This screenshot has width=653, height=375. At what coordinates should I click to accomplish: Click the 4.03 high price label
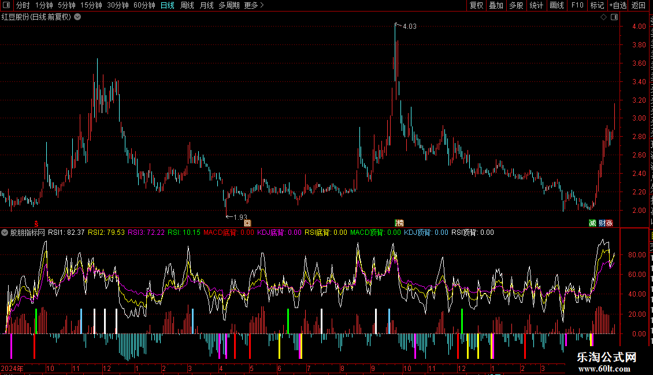pyautogui.click(x=409, y=27)
